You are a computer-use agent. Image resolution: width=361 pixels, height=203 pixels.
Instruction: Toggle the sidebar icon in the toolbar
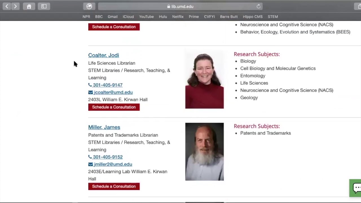[44, 6]
